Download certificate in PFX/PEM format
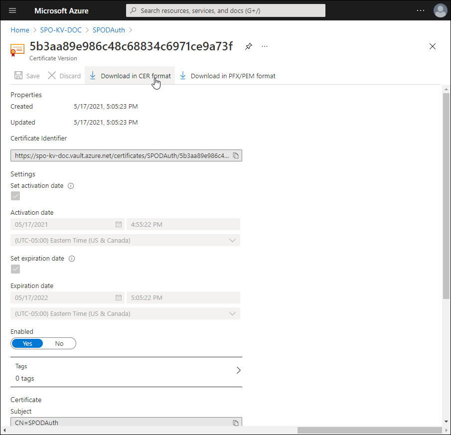 (x=228, y=76)
